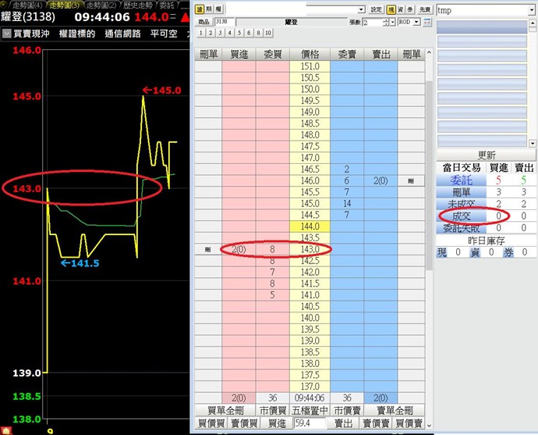Click the 更新 refresh button

pyautogui.click(x=486, y=155)
